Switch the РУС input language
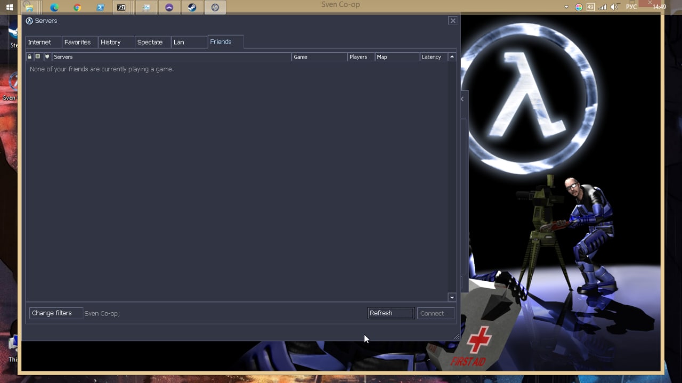The height and width of the screenshot is (383, 682). click(x=631, y=7)
